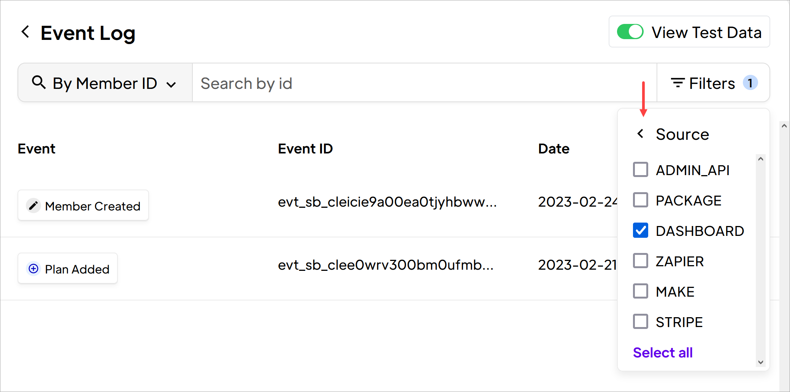
Task: Click the pencil icon on Member Created
Action: pos(33,205)
